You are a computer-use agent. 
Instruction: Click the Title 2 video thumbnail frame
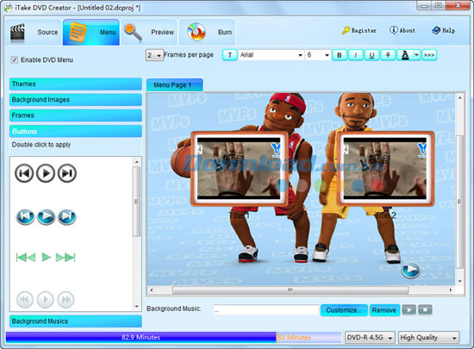pyautogui.click(x=386, y=169)
